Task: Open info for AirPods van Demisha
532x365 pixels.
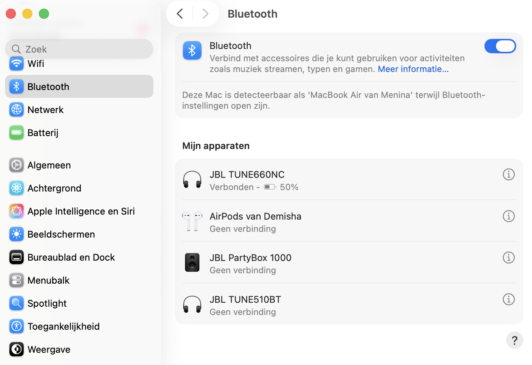Action: coord(509,216)
